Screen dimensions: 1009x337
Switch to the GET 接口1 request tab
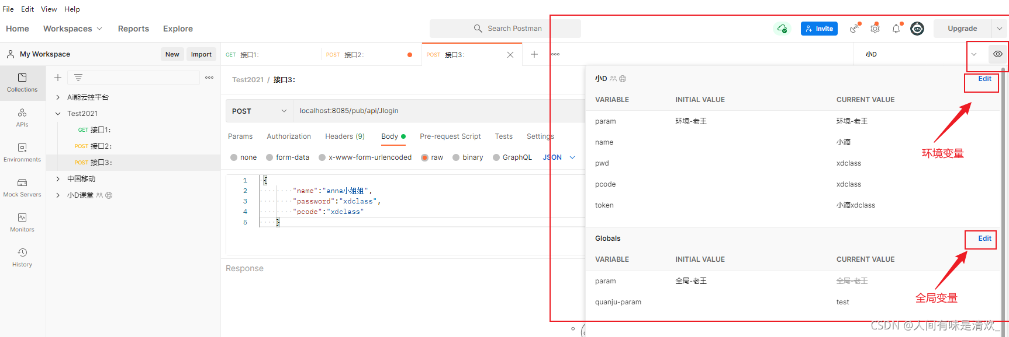click(271, 55)
